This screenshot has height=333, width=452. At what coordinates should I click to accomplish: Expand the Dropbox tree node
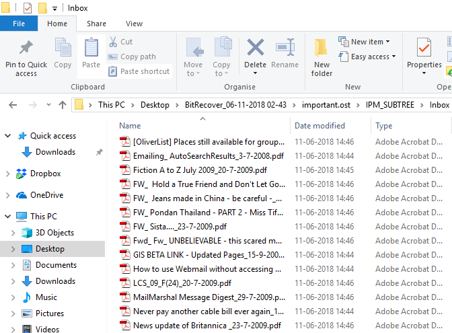point(8,174)
